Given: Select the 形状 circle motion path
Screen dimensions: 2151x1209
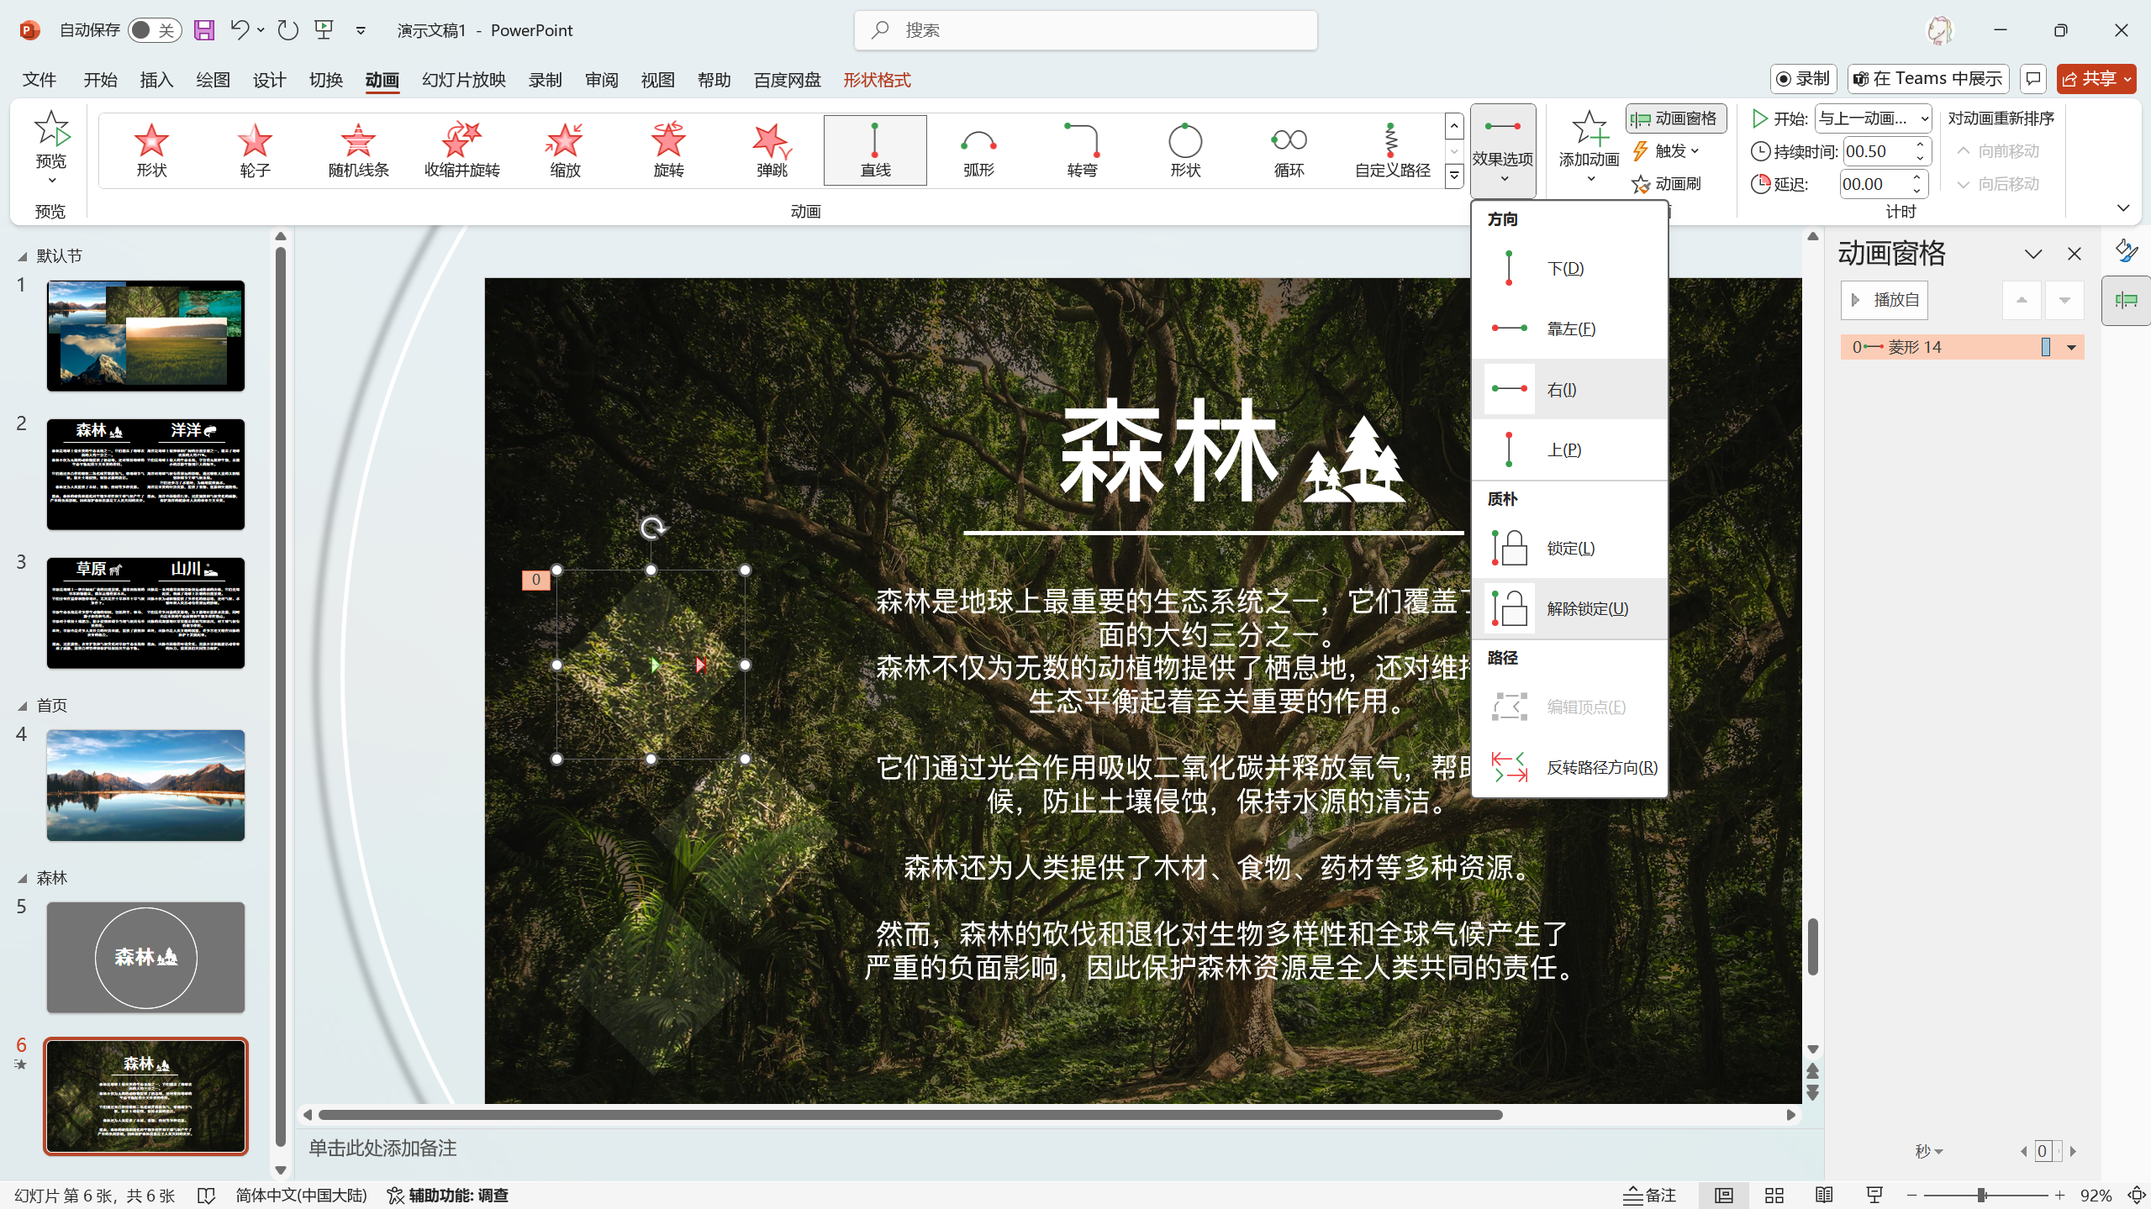Looking at the screenshot, I should 1185,150.
